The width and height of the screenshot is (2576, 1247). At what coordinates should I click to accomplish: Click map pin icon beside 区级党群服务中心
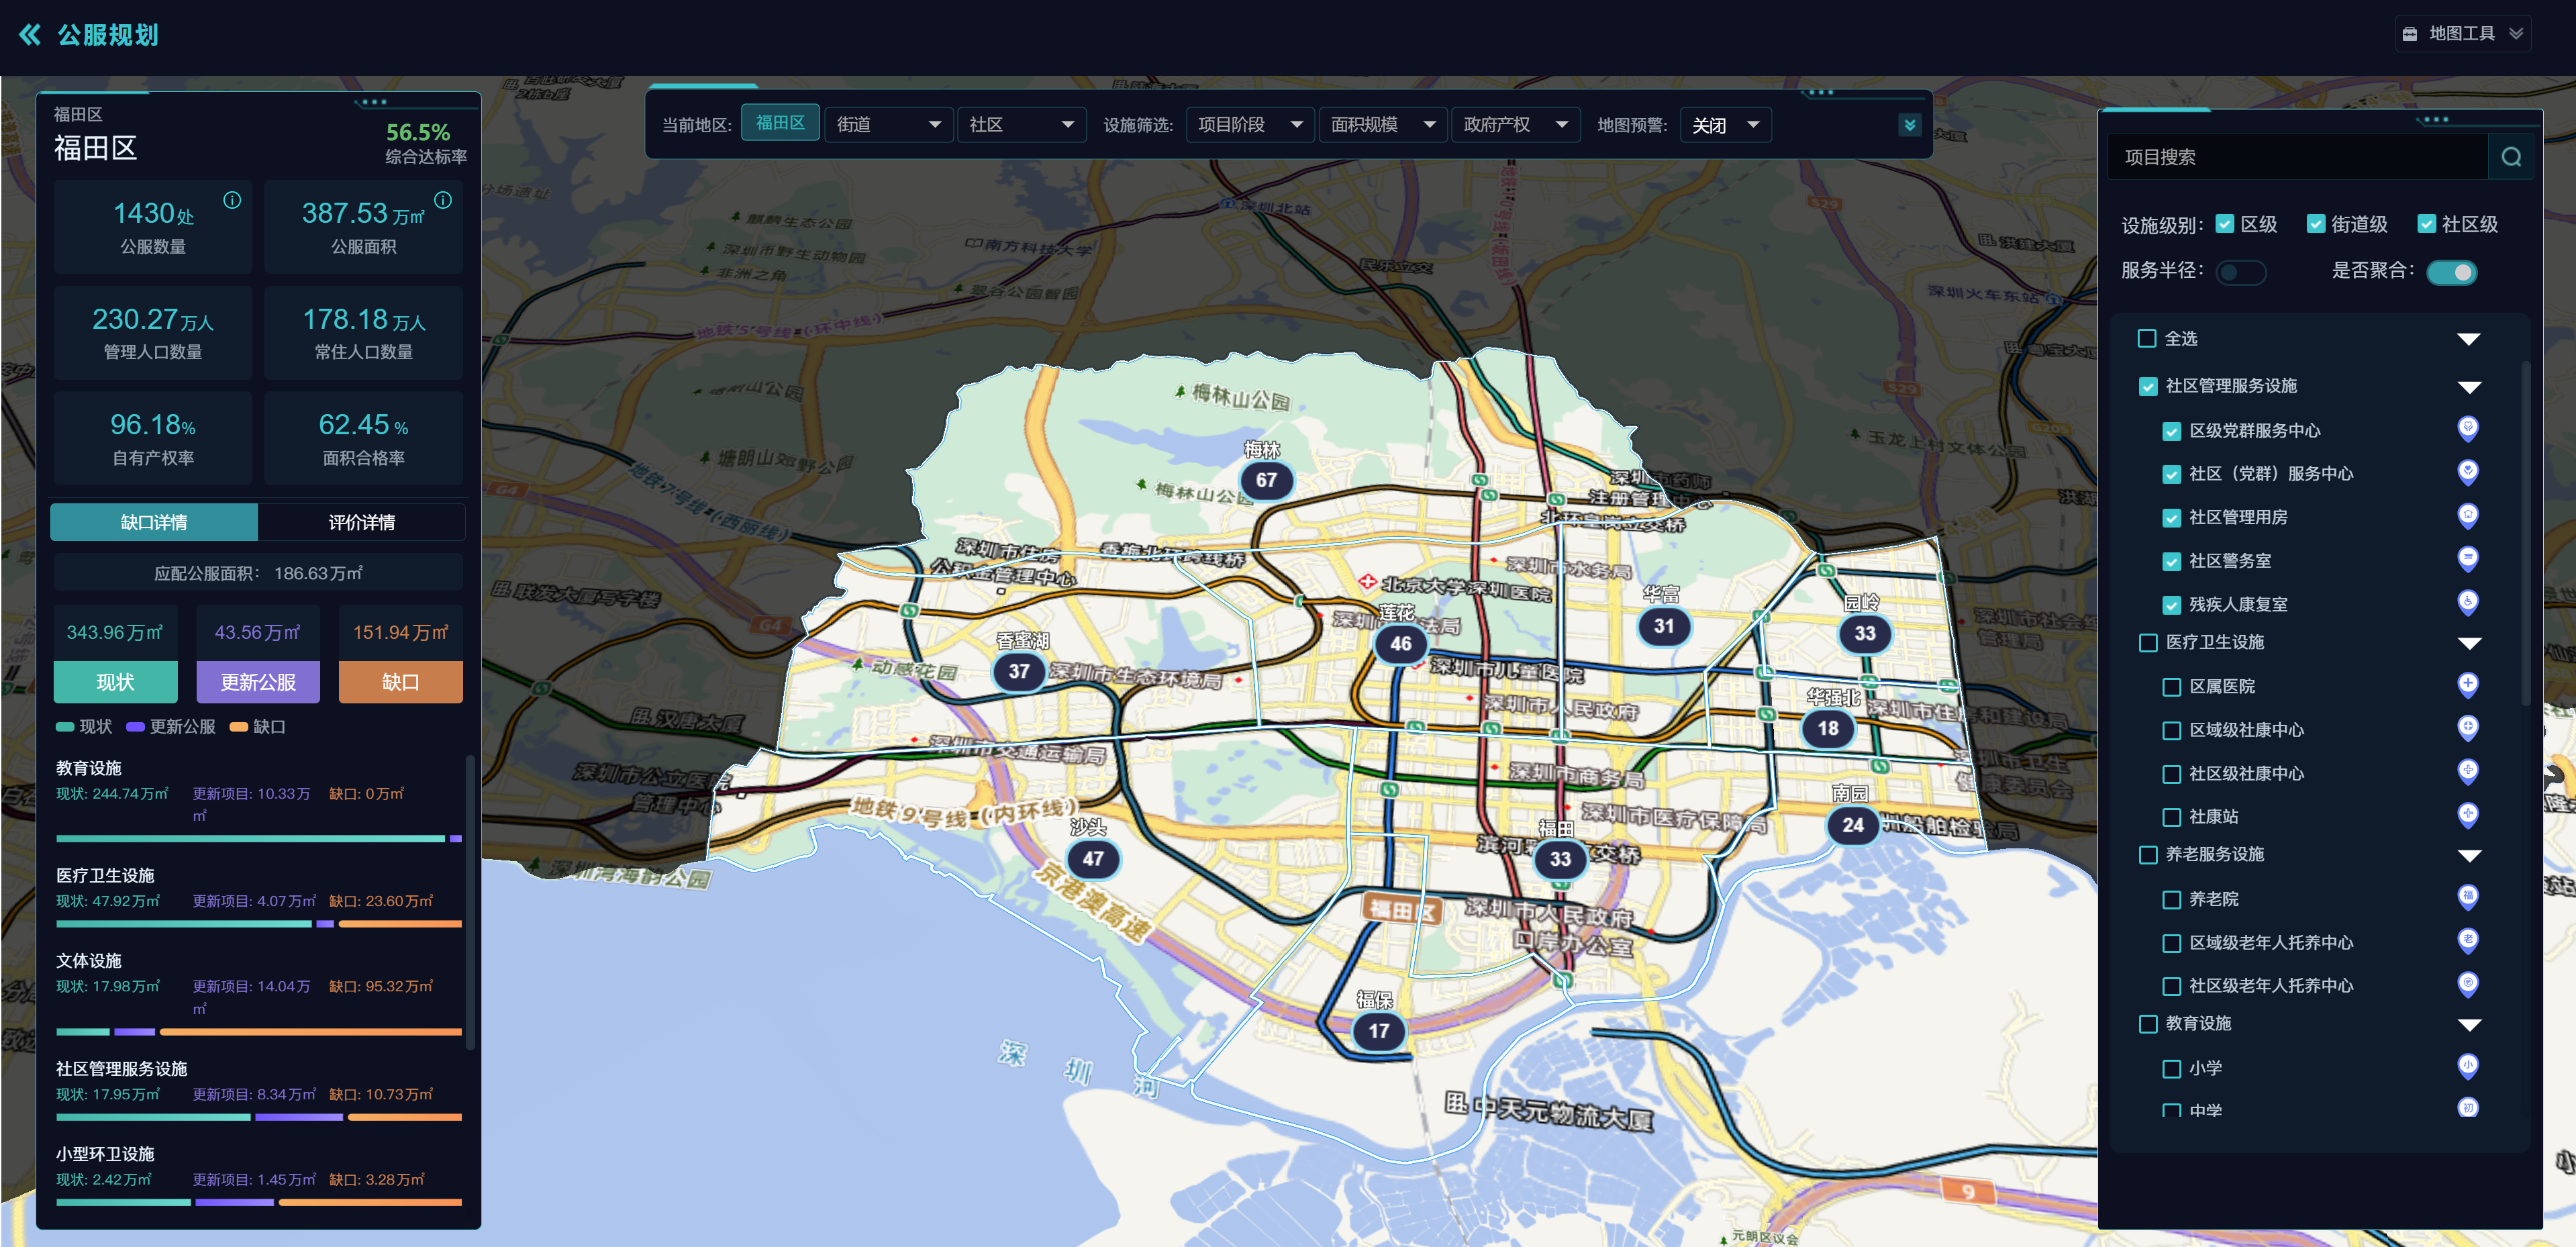coord(2467,429)
